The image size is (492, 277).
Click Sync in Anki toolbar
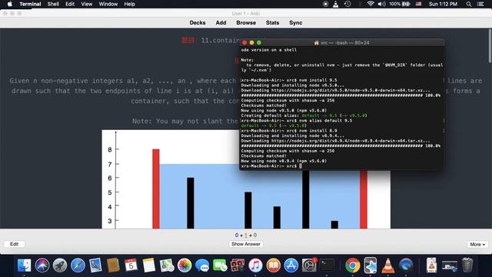295,22
